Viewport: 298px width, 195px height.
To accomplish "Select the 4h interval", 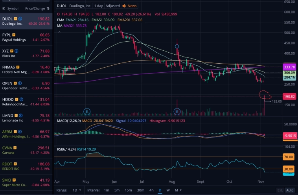I will coord(151,190).
